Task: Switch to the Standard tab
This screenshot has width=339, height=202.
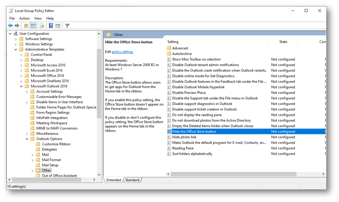Action: click(x=132, y=180)
